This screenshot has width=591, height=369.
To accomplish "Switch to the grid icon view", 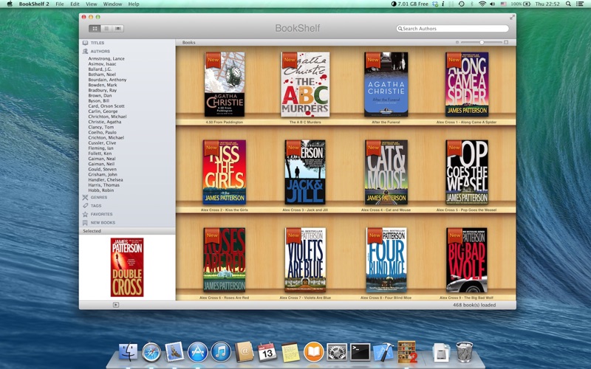I will (x=95, y=29).
